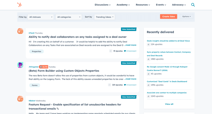The height and width of the screenshot is (114, 212).
Task: Expand first idea with read more
Action: [130, 45]
